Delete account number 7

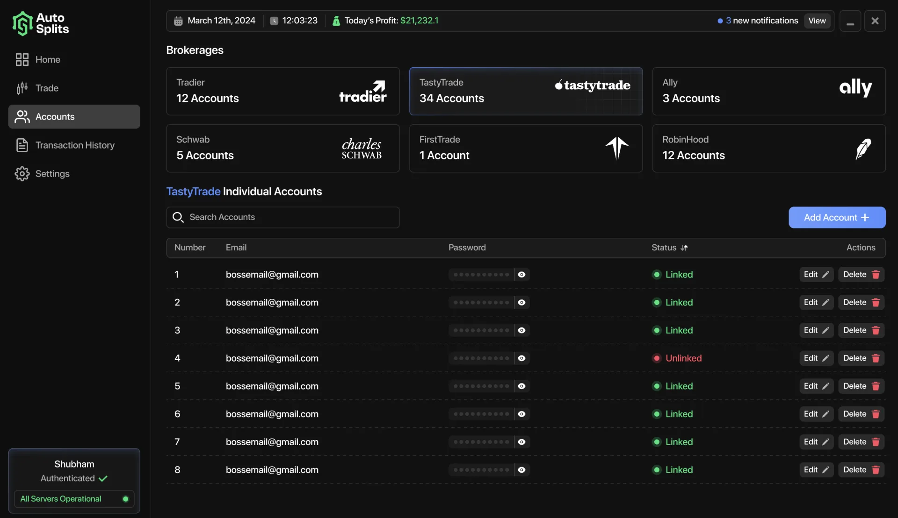coord(861,442)
